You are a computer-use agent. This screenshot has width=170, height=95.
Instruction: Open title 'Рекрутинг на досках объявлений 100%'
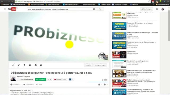pos(141,71)
